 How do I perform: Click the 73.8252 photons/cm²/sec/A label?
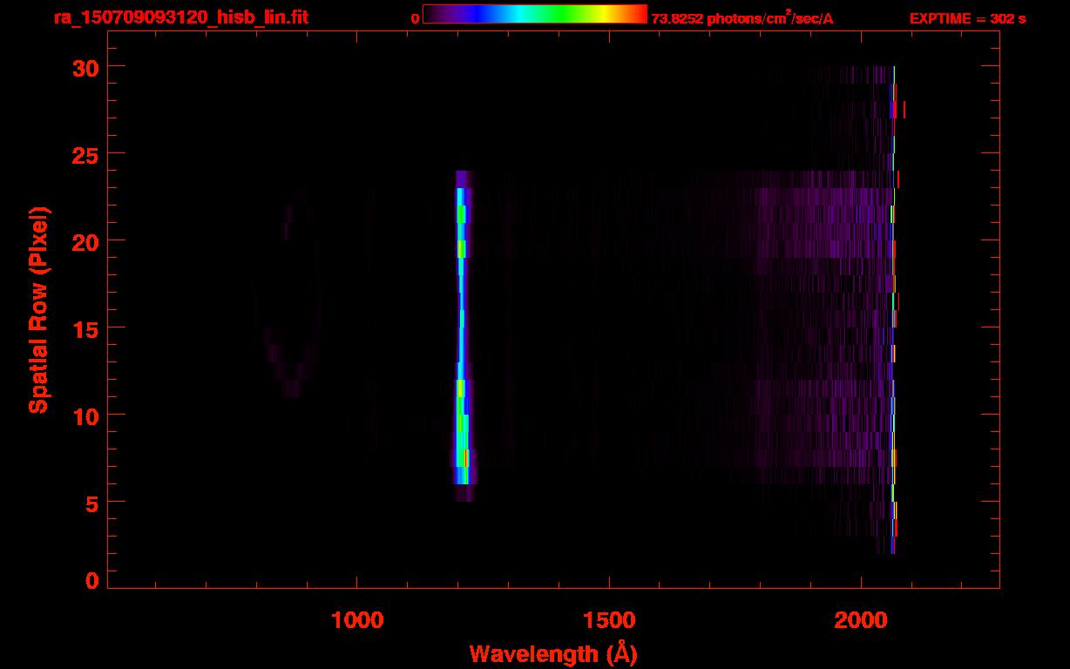tap(742, 17)
